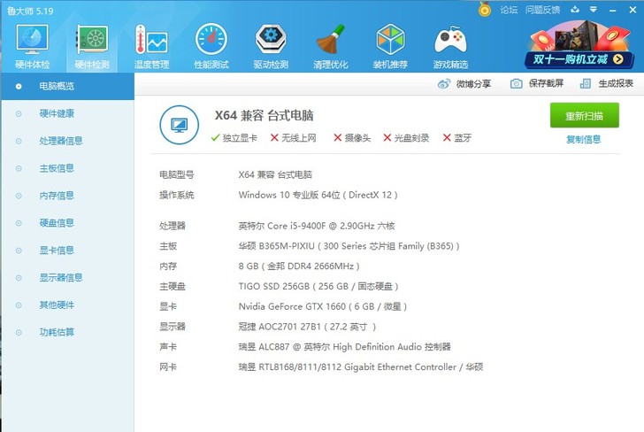The width and height of the screenshot is (644, 432).
Task: Click the 8 GB DDR4 2666MHz memory value
Action: (x=299, y=266)
